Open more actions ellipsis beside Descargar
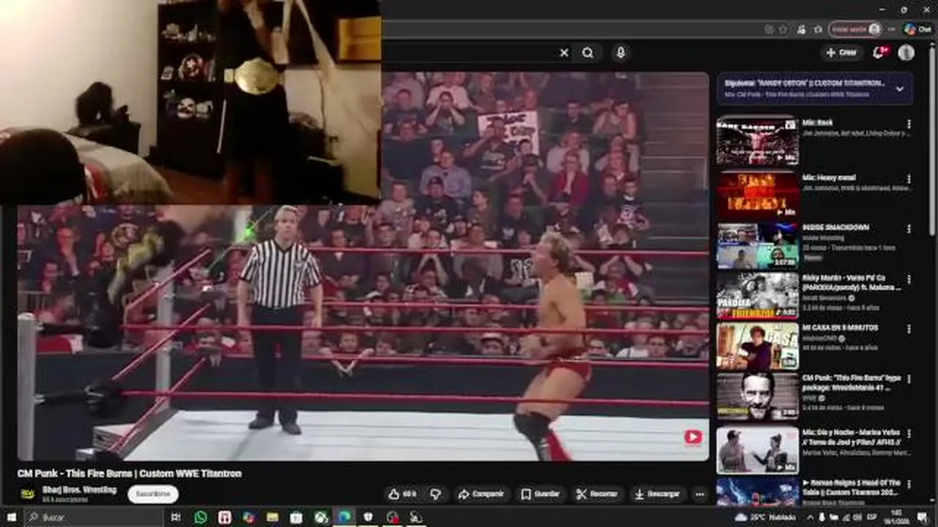 coord(700,494)
